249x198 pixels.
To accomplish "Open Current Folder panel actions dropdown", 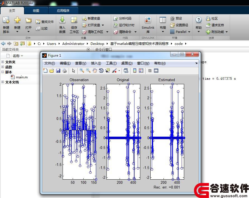I will 88,50.
